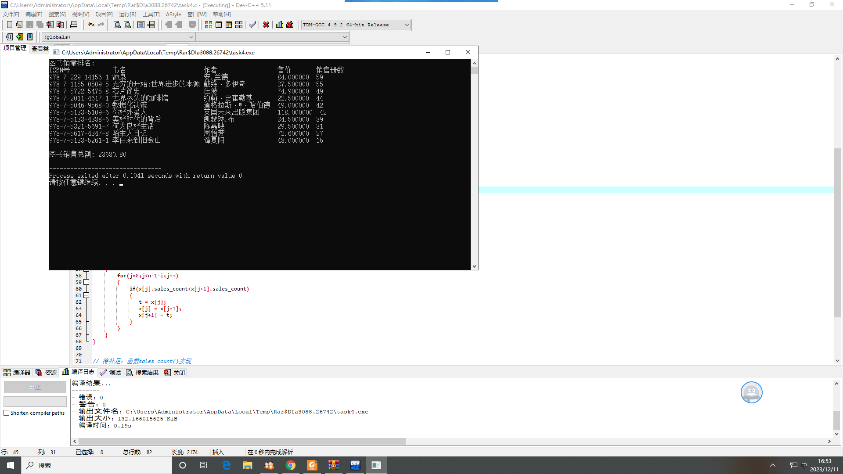The height and width of the screenshot is (474, 843).
Task: Click the red X stop execution icon
Action: click(x=266, y=25)
